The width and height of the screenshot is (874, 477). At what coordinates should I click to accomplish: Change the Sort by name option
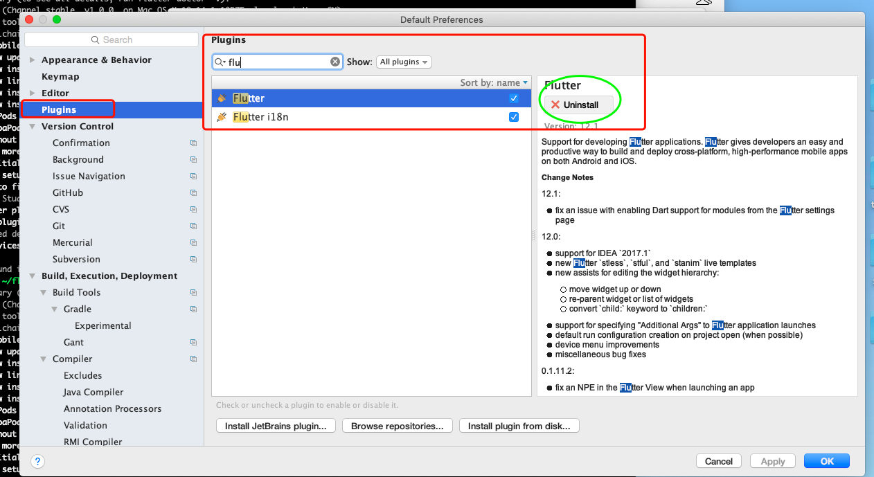tap(494, 82)
